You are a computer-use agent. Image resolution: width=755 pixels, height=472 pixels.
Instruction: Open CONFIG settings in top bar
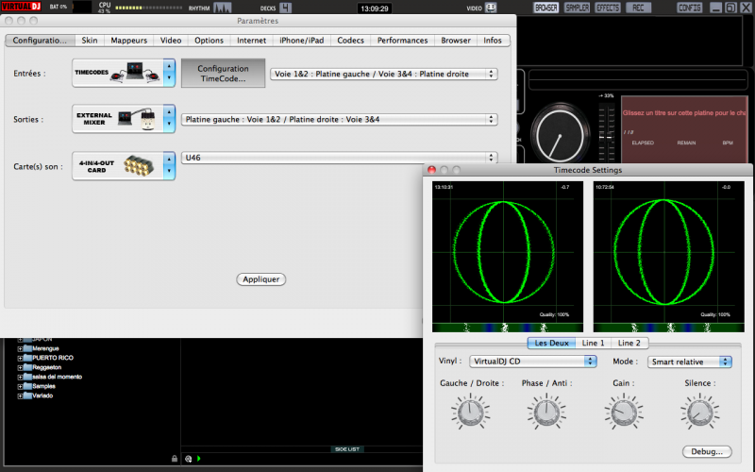[x=690, y=8]
